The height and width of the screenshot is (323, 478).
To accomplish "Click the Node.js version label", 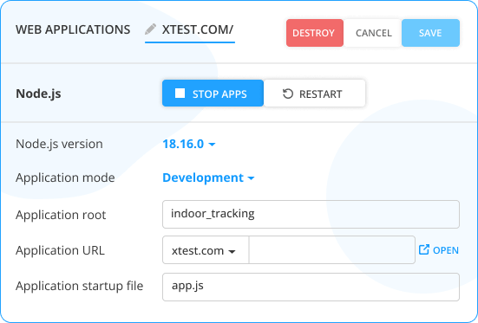I will (59, 144).
